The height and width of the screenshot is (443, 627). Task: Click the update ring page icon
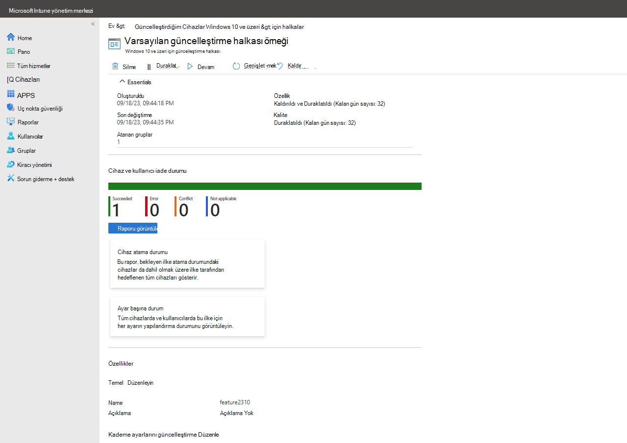pos(114,43)
